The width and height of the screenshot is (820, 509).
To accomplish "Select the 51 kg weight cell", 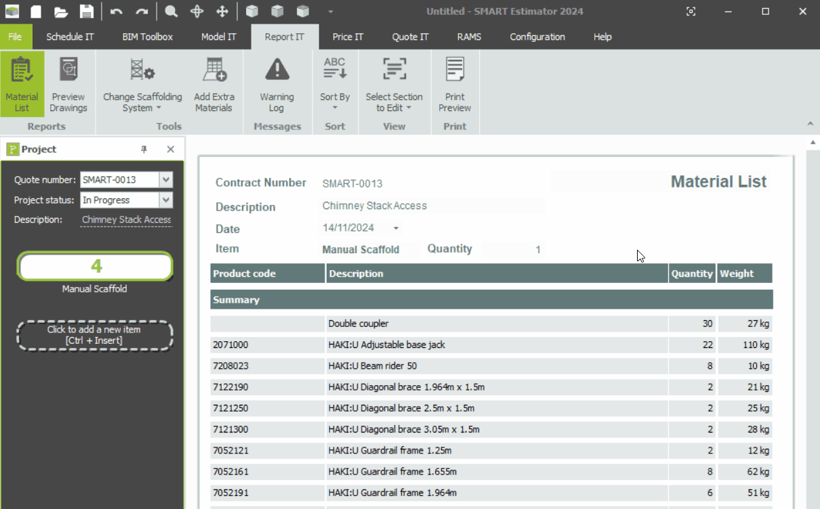I will click(745, 493).
